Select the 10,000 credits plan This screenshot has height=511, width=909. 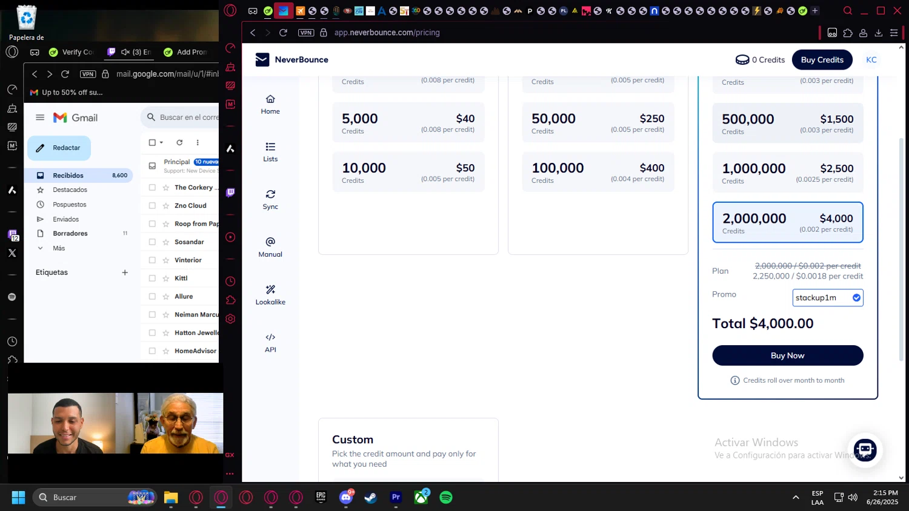(408, 172)
